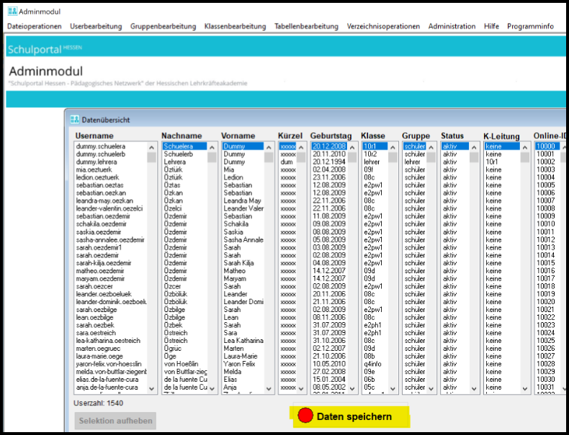569x435 pixels.
Task: Expand the Klassenbearbeitung menu
Action: point(235,27)
